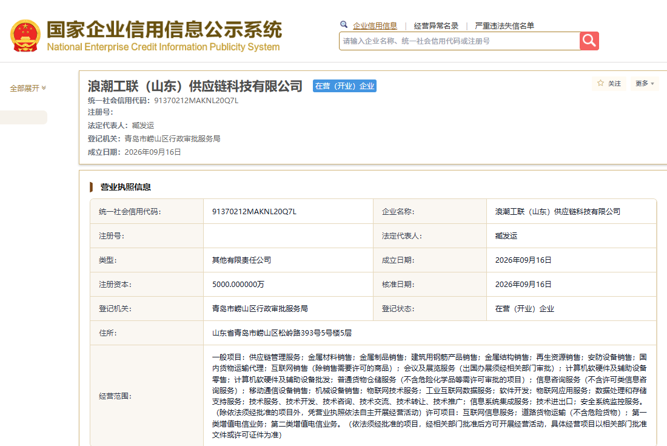
Task: Click the 经营范围 label cell
Action: click(x=147, y=396)
